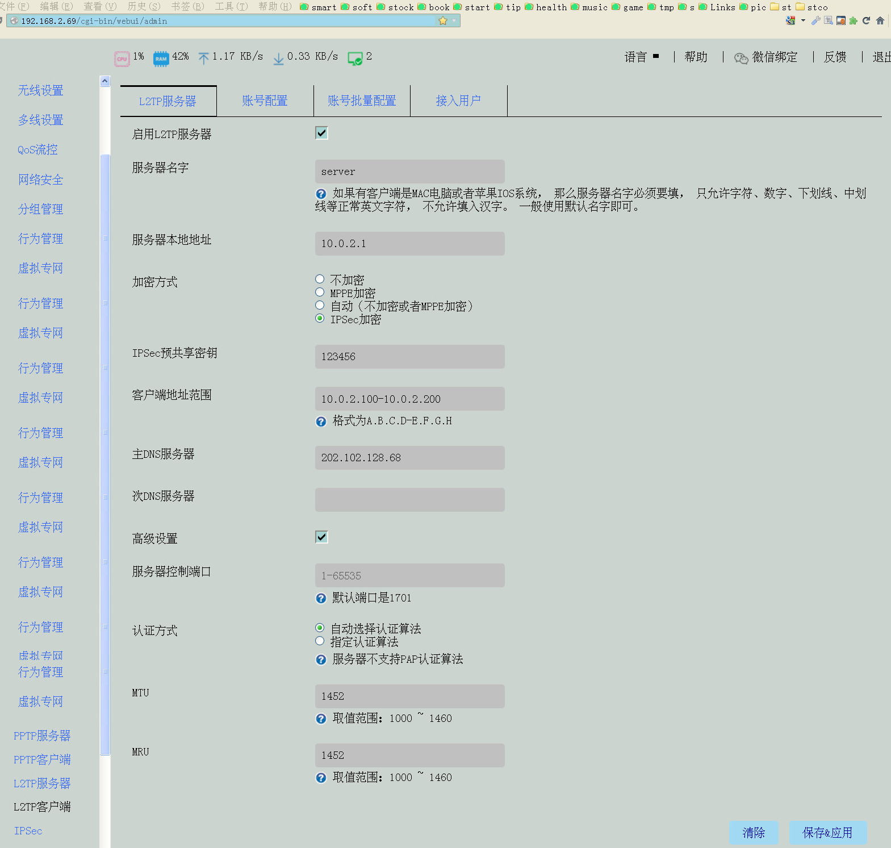This screenshot has width=891, height=848.
Task: Switch to the 账号配置 tab
Action: coord(265,101)
